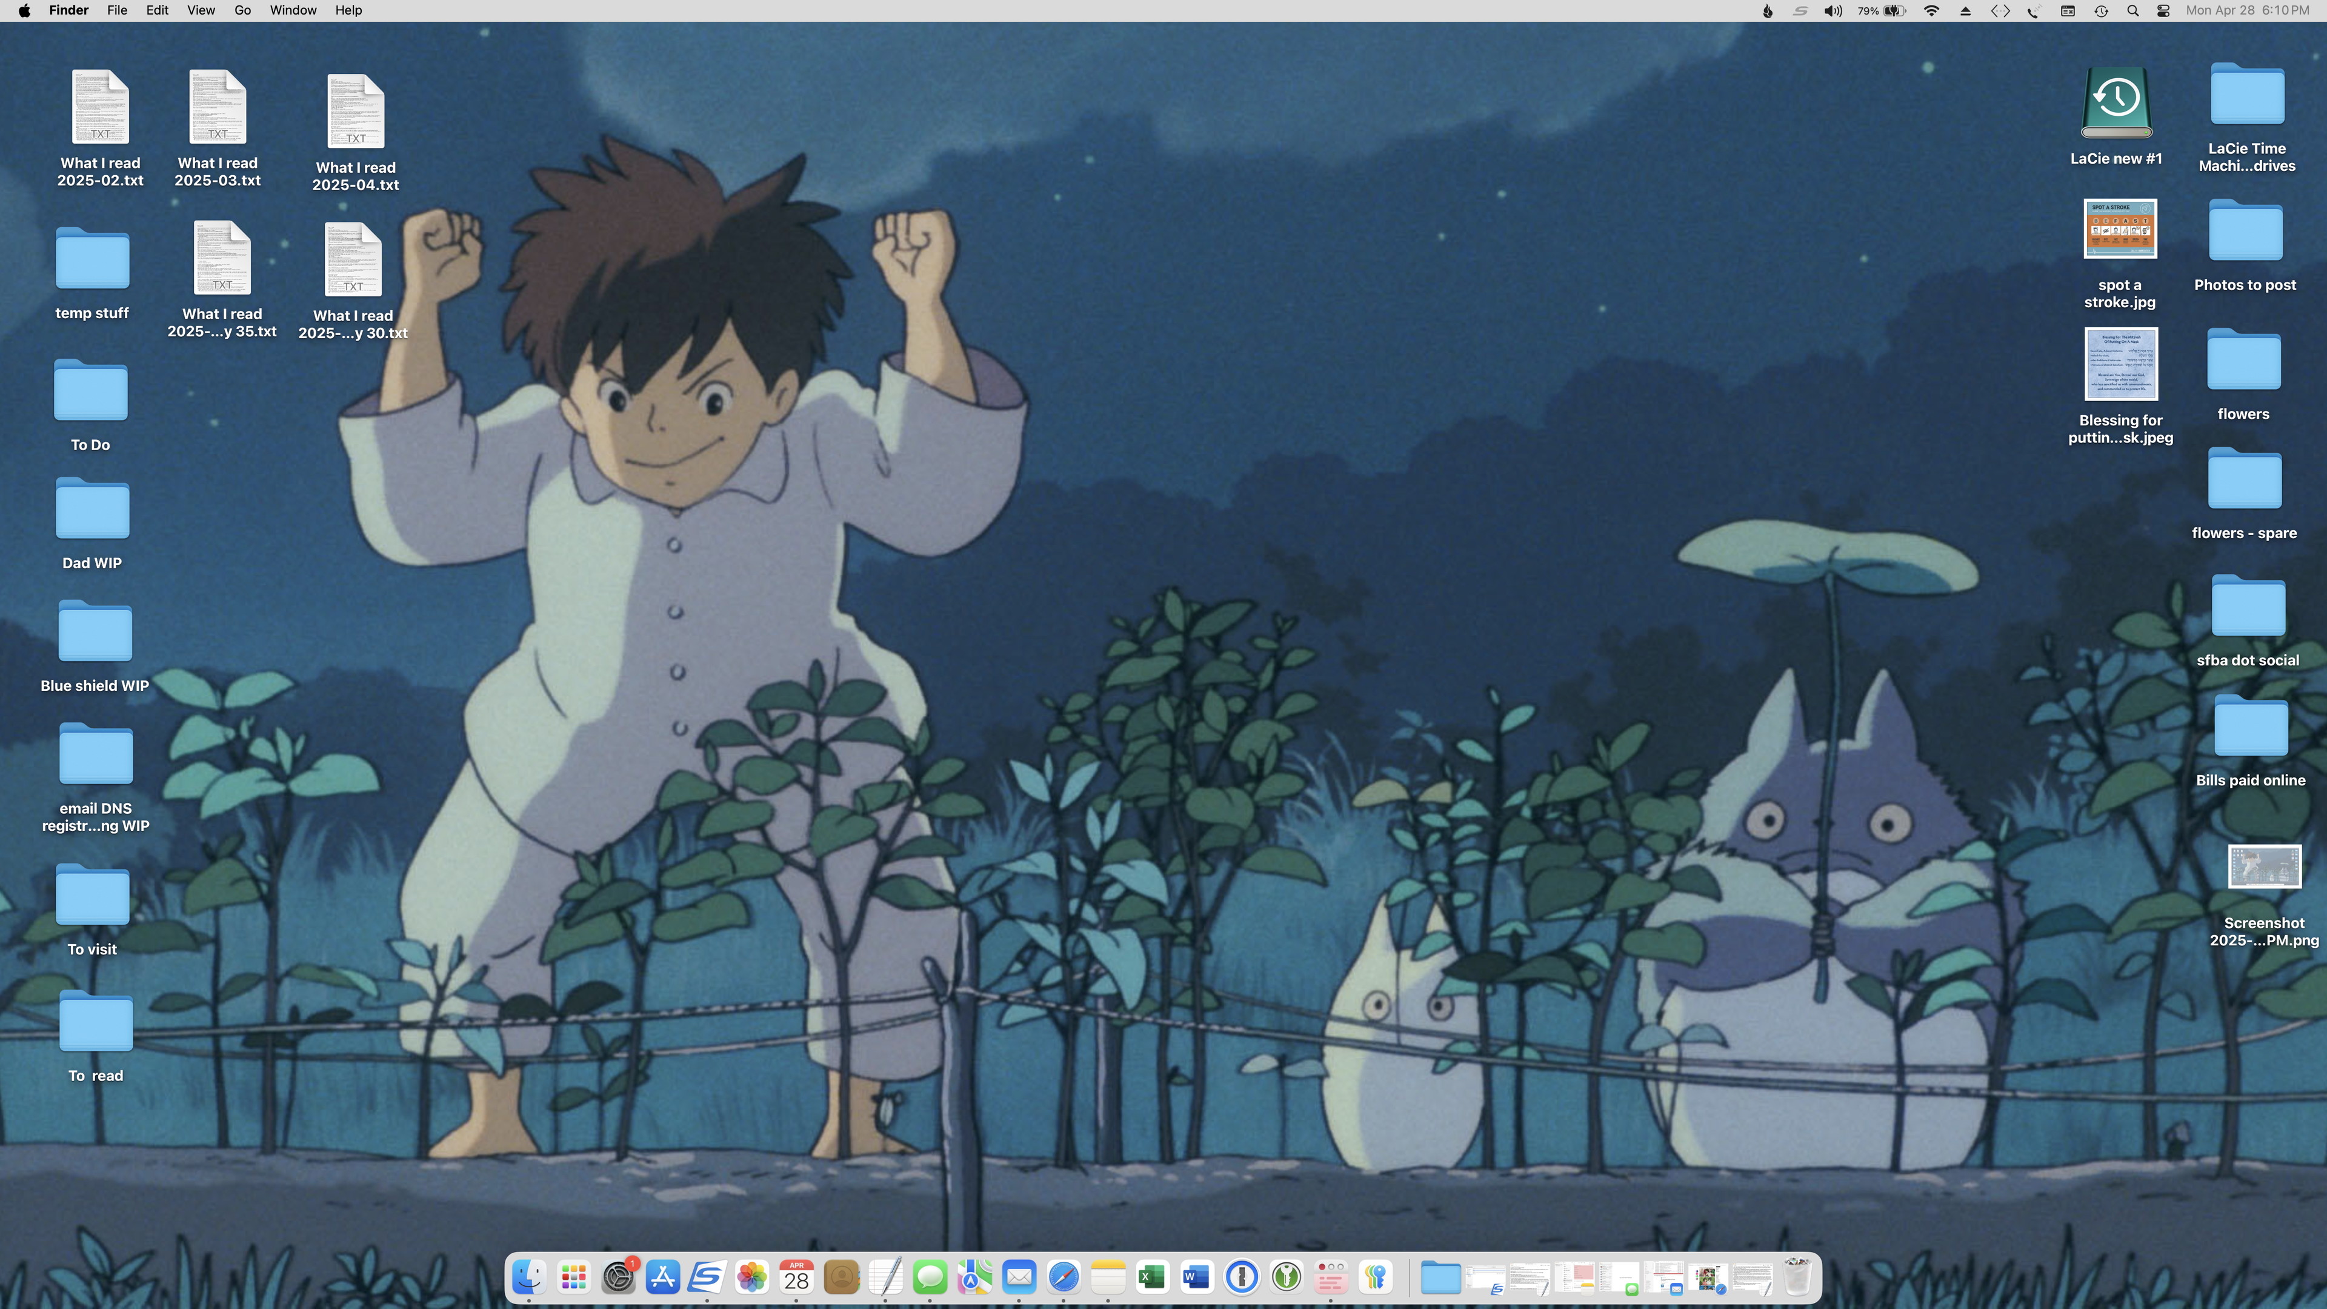The width and height of the screenshot is (2327, 1309).
Task: Launch Microsoft Excel from Dock
Action: pos(1153,1277)
